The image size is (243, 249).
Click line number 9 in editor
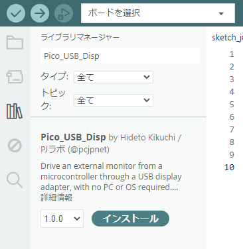pos(232,154)
